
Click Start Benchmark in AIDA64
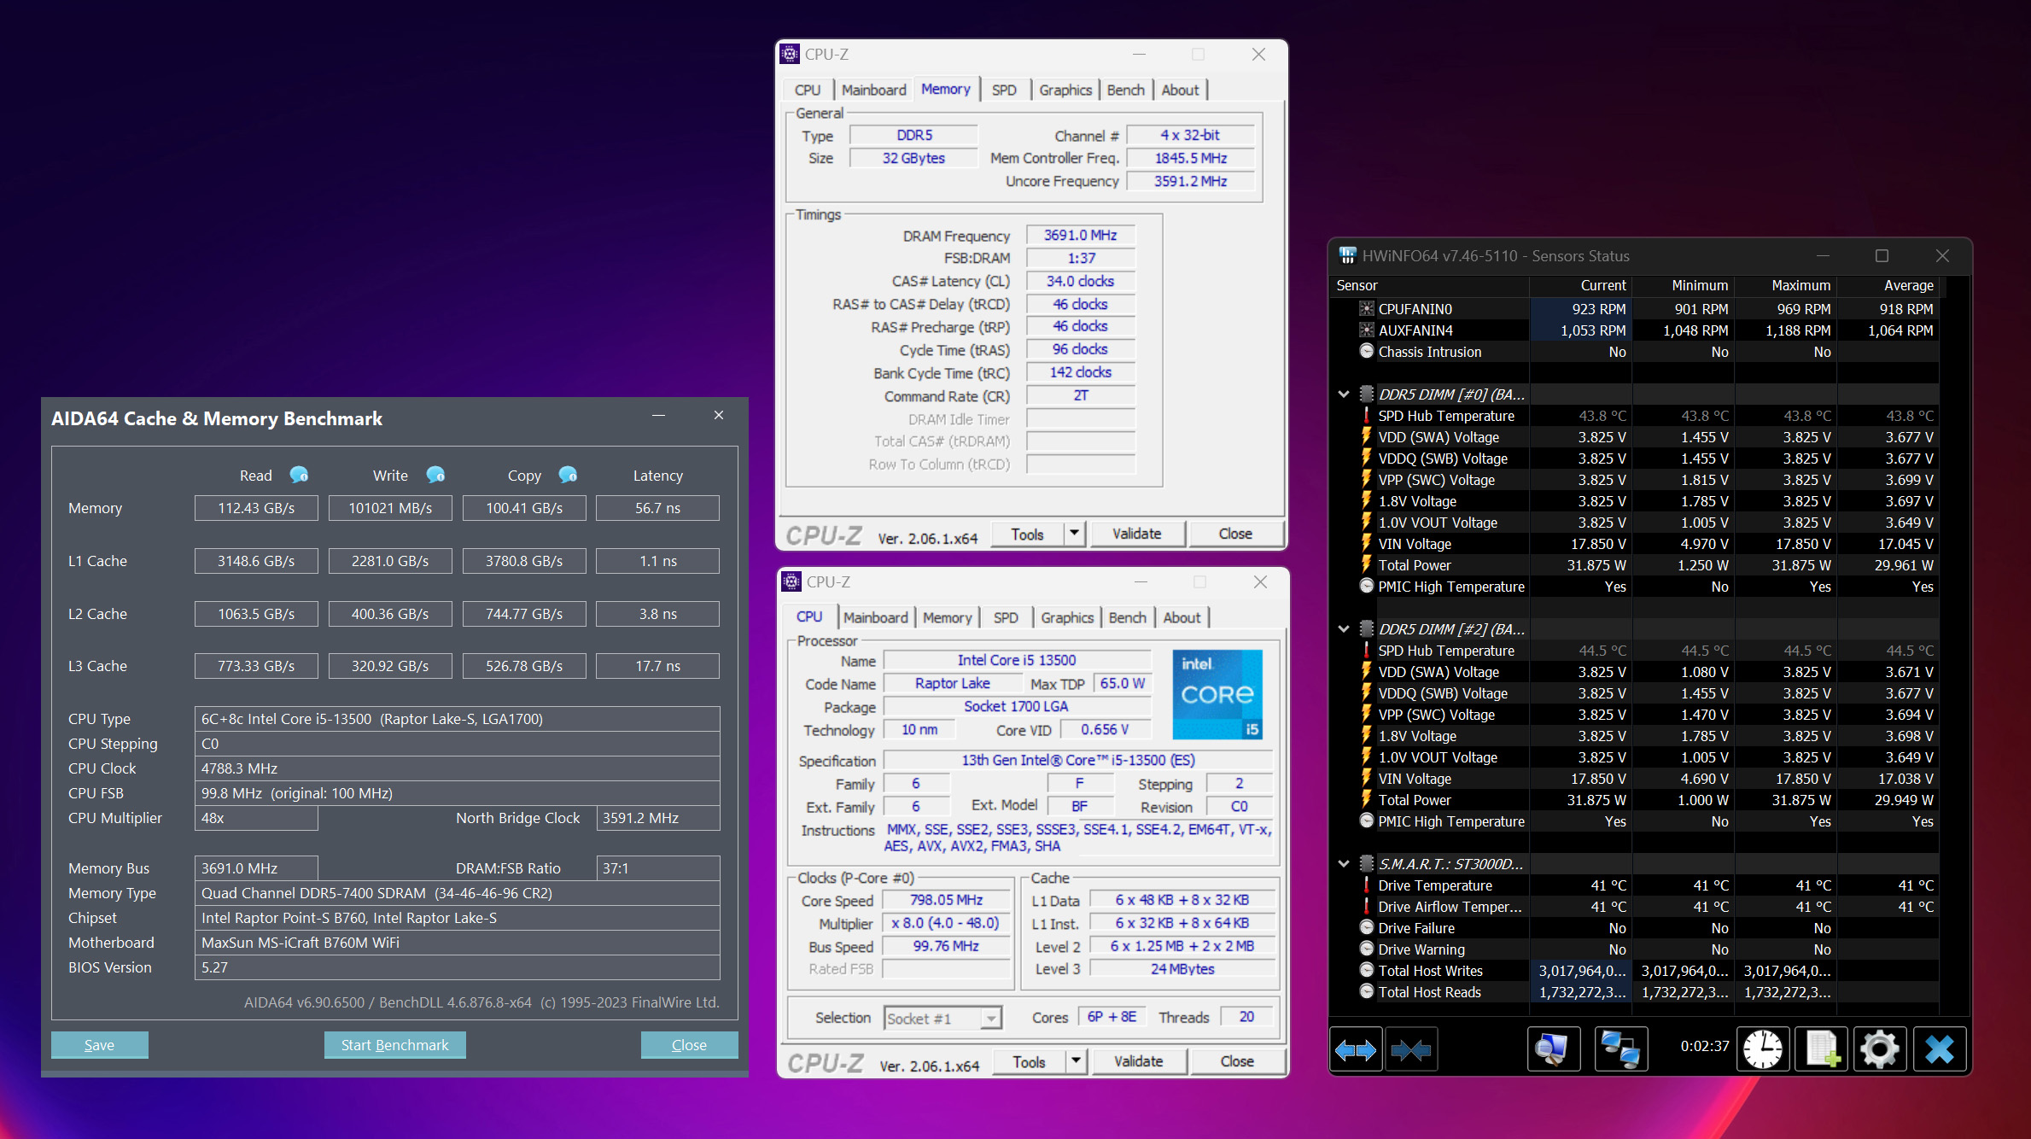click(x=394, y=1045)
